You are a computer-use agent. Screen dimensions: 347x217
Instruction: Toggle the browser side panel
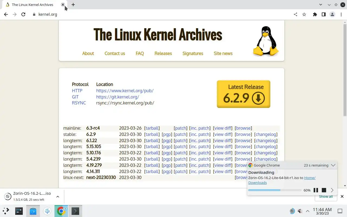[323, 14]
